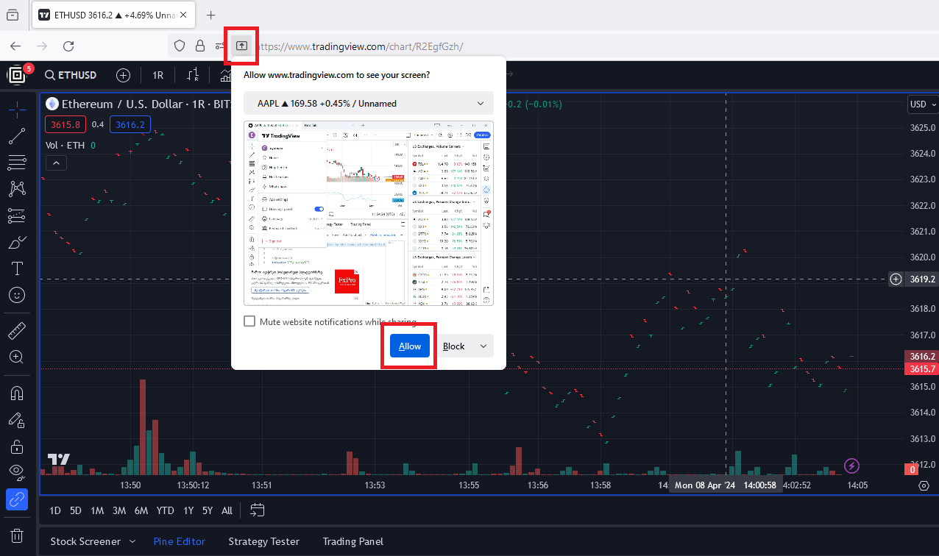Check Mute website notifications while sharing
This screenshot has width=939, height=556.
(x=249, y=321)
